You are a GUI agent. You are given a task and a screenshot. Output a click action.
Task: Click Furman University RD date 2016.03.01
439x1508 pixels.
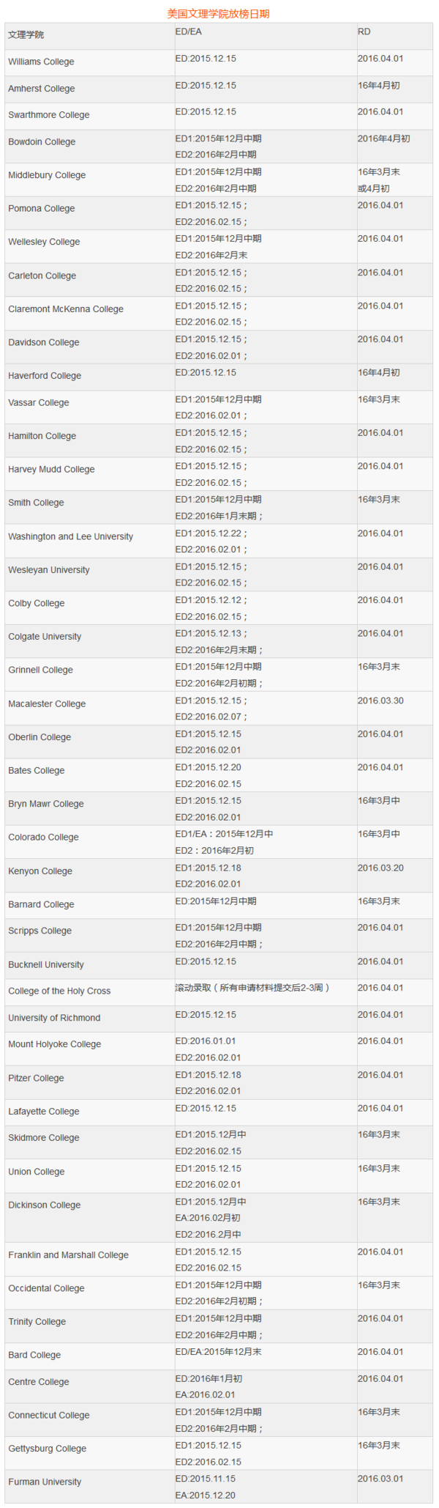coord(380,1479)
